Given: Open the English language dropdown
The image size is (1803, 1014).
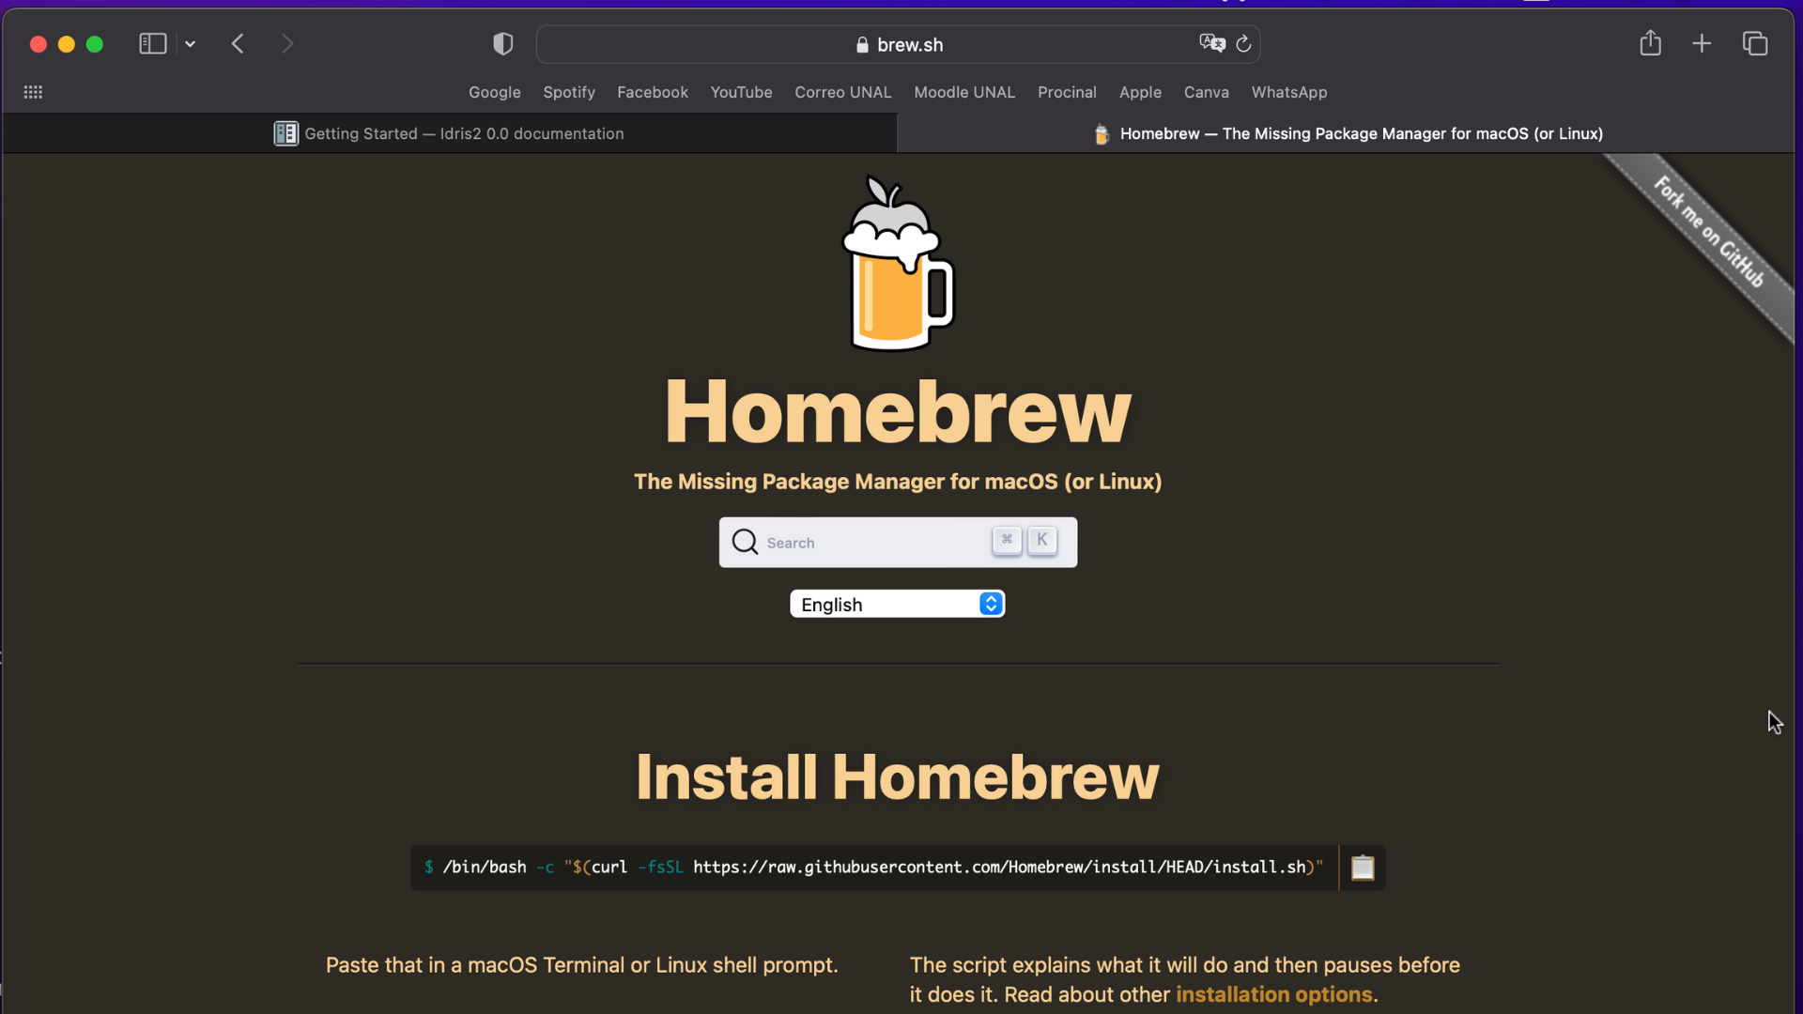Looking at the screenshot, I should tap(897, 604).
